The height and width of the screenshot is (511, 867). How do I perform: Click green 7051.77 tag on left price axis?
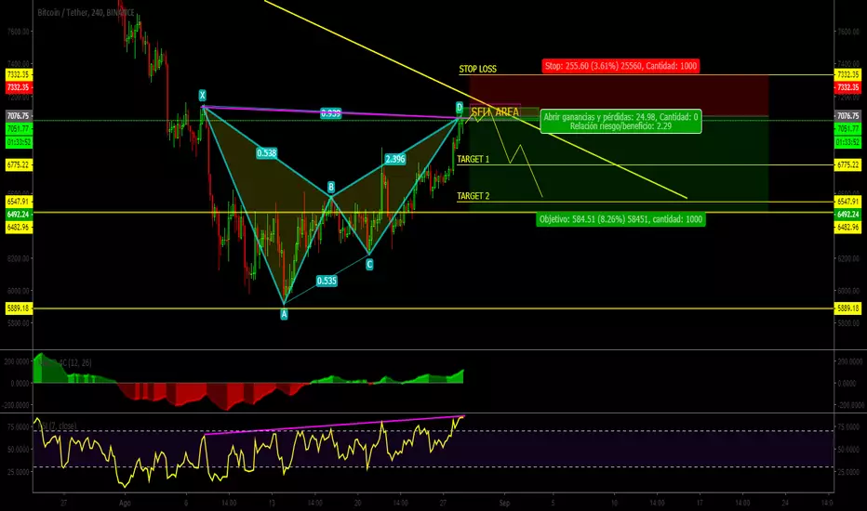point(19,129)
